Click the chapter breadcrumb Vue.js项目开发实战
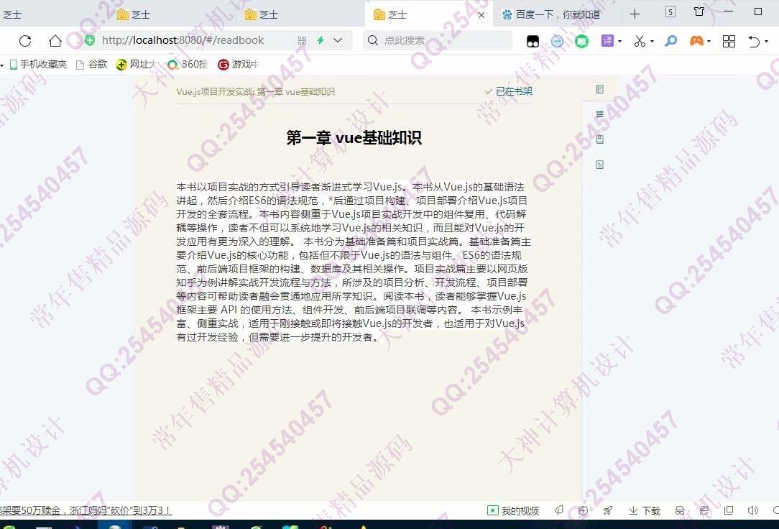Image resolution: width=779 pixels, height=529 pixels. coord(215,91)
